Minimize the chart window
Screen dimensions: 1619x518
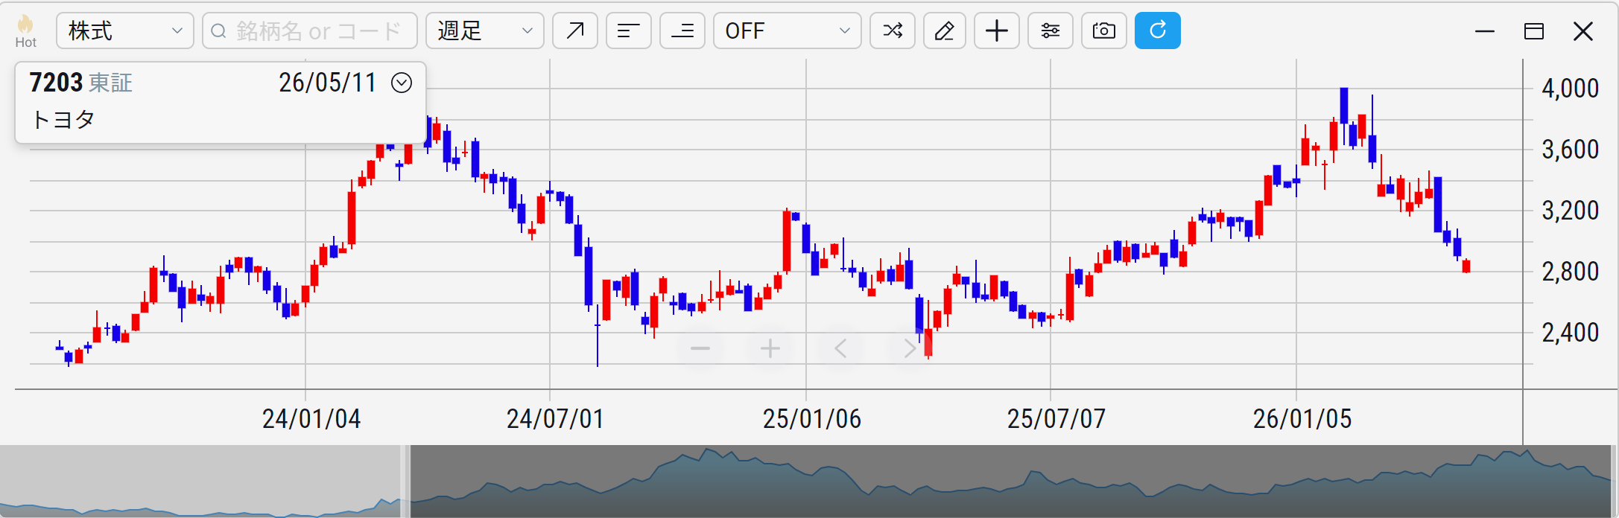coord(1485,31)
